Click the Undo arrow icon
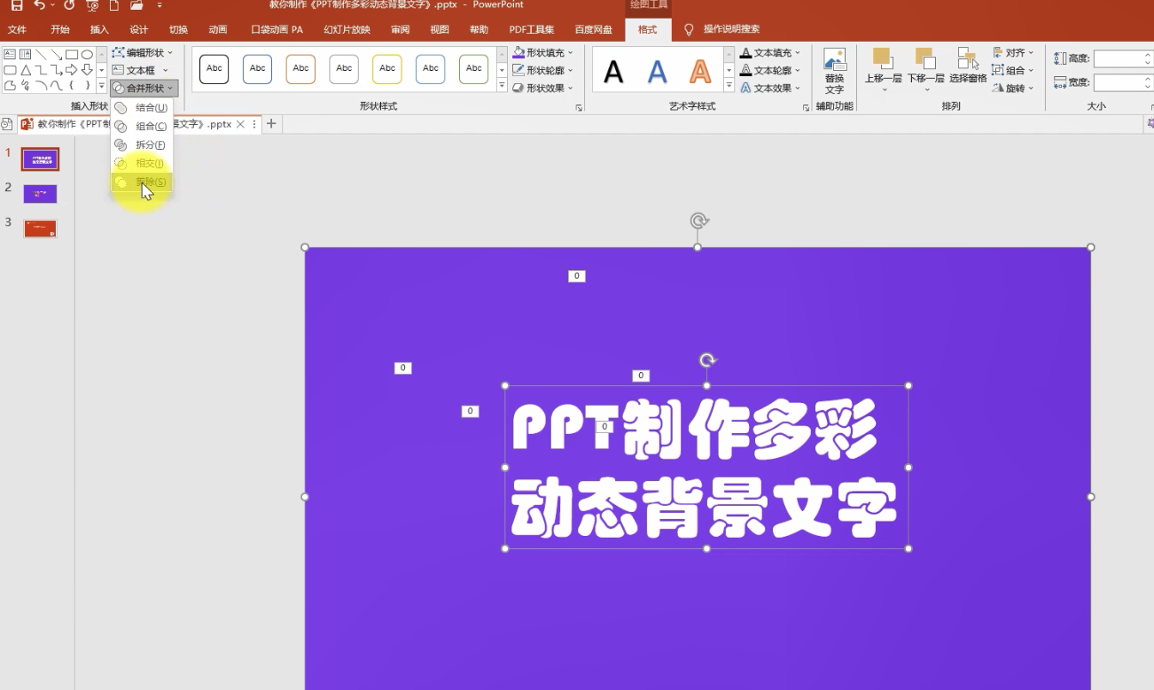Screen dimensions: 1154x690 (39, 5)
